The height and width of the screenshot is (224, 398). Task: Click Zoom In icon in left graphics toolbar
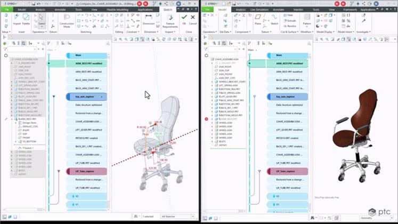click(x=120, y=39)
